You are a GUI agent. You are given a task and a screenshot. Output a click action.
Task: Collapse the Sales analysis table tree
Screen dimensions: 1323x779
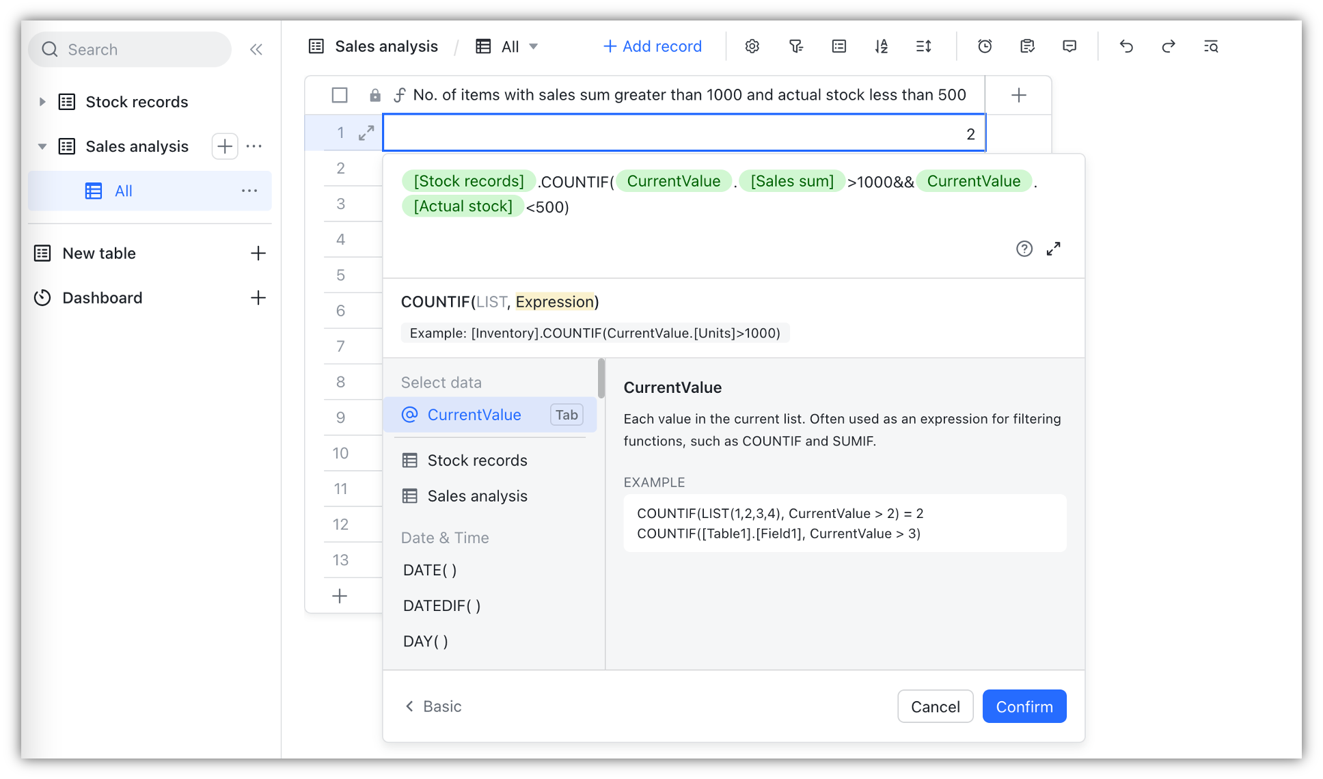pyautogui.click(x=42, y=146)
